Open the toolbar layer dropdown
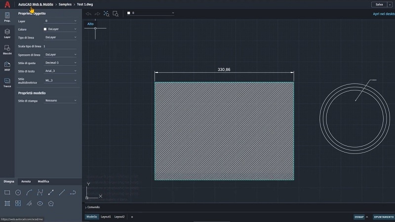Screen dimensions: 395x222 [x=151, y=13]
